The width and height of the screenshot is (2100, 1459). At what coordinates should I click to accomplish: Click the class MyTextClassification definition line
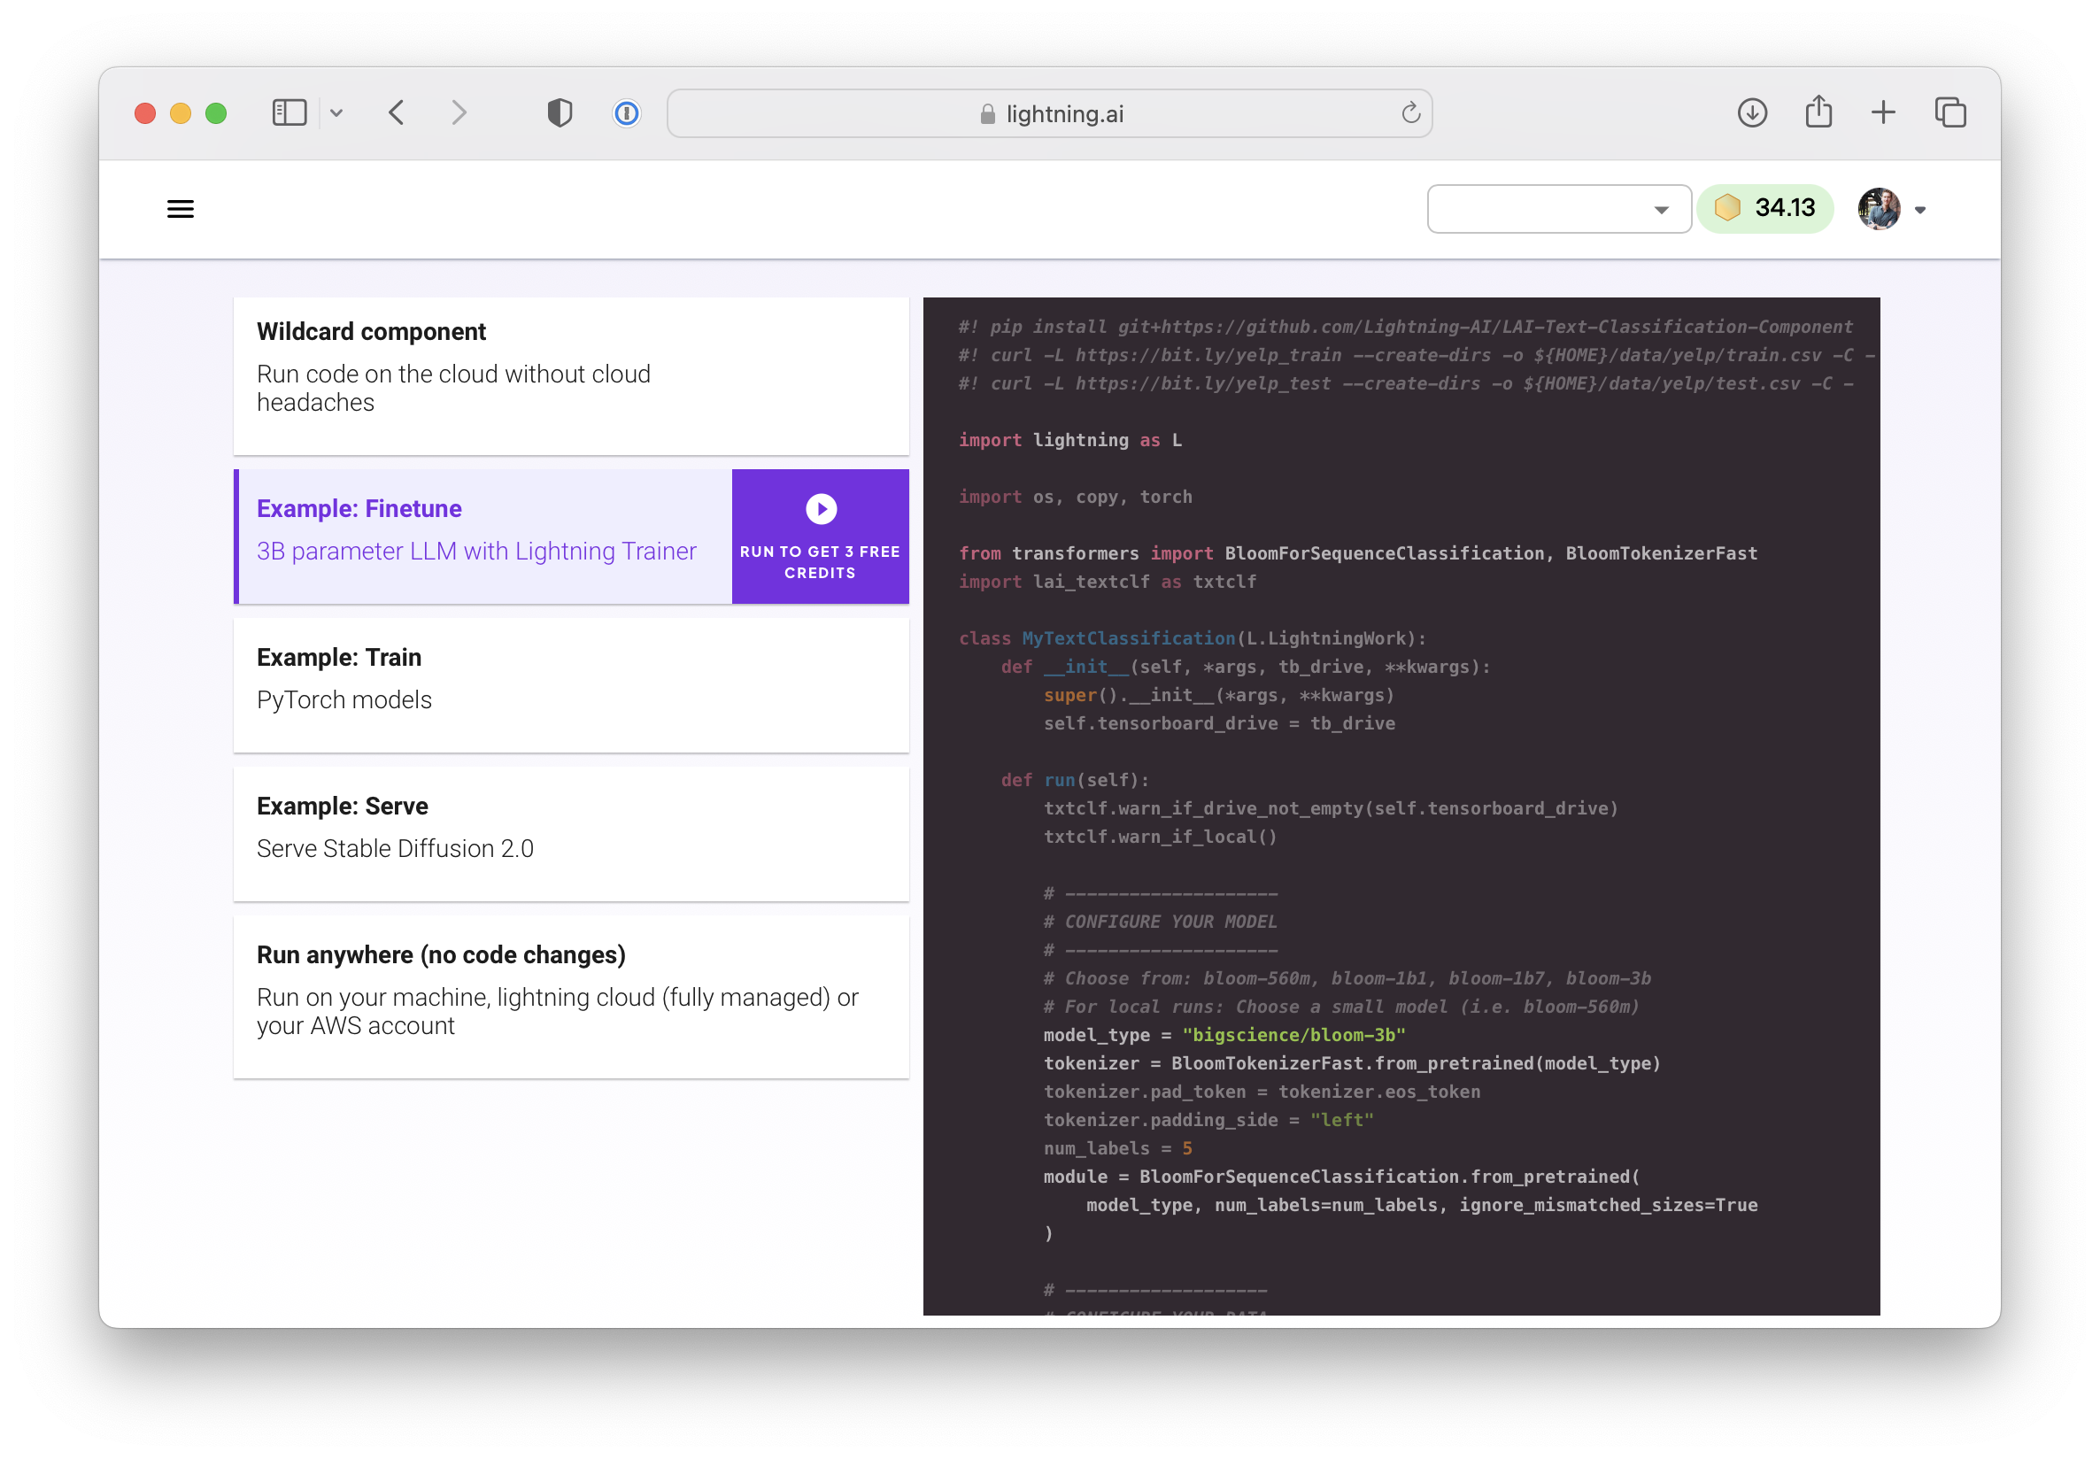(1193, 639)
